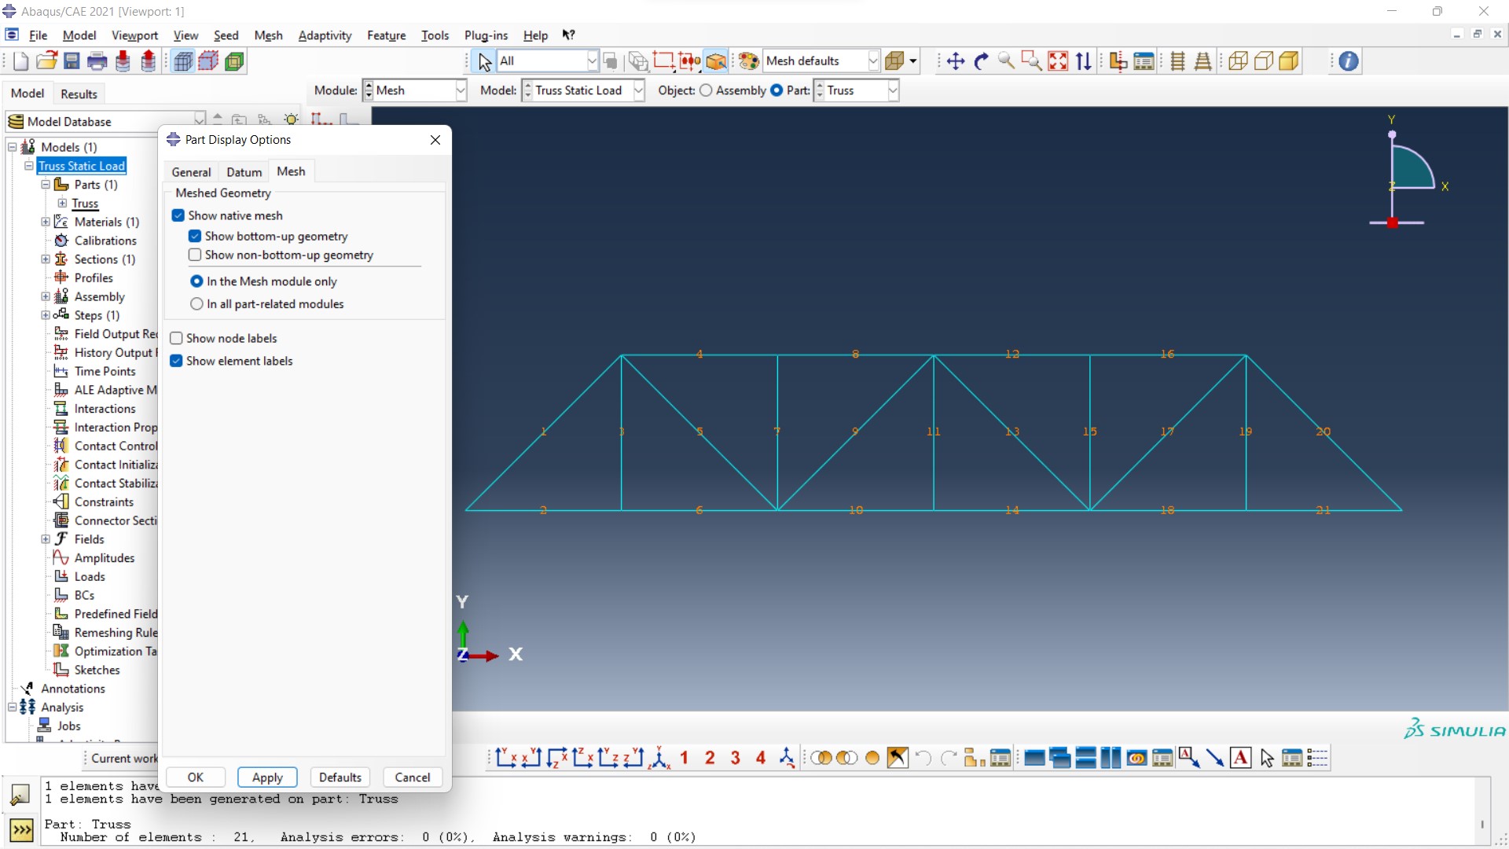Click the Cycle Views arrows icon
The height and width of the screenshot is (849, 1509).
pos(1084,61)
